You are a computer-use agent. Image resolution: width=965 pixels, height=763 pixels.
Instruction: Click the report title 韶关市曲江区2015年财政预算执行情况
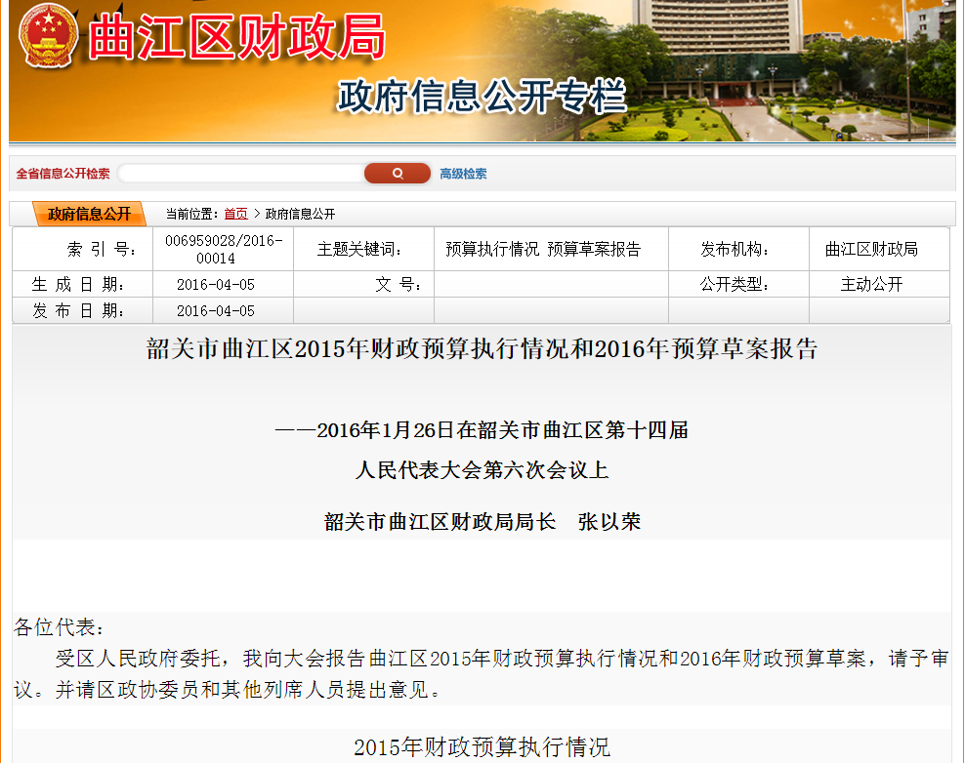tap(482, 349)
